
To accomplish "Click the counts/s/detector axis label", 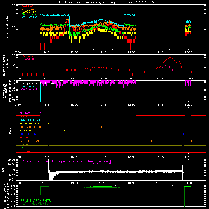I will point(7,27).
